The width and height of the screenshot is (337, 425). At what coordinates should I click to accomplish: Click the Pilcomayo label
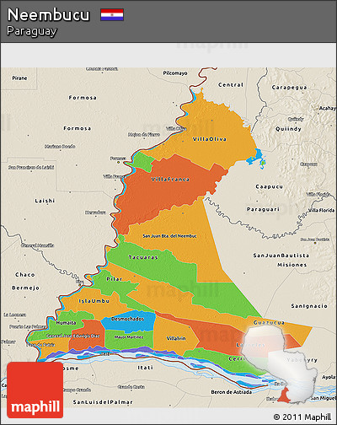coord(175,73)
